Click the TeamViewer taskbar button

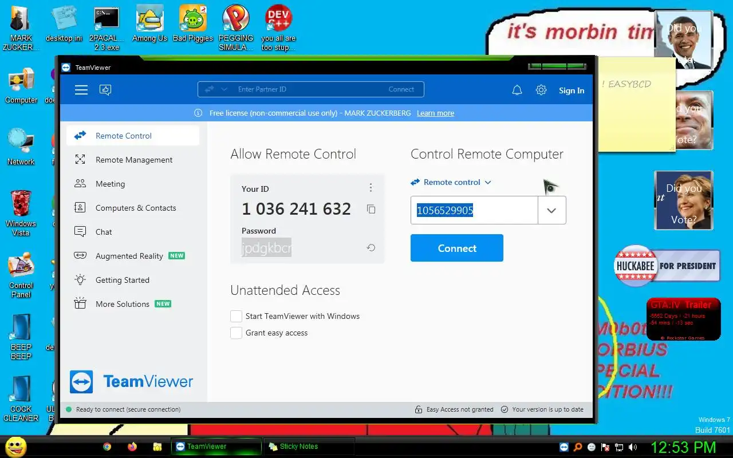coord(216,447)
